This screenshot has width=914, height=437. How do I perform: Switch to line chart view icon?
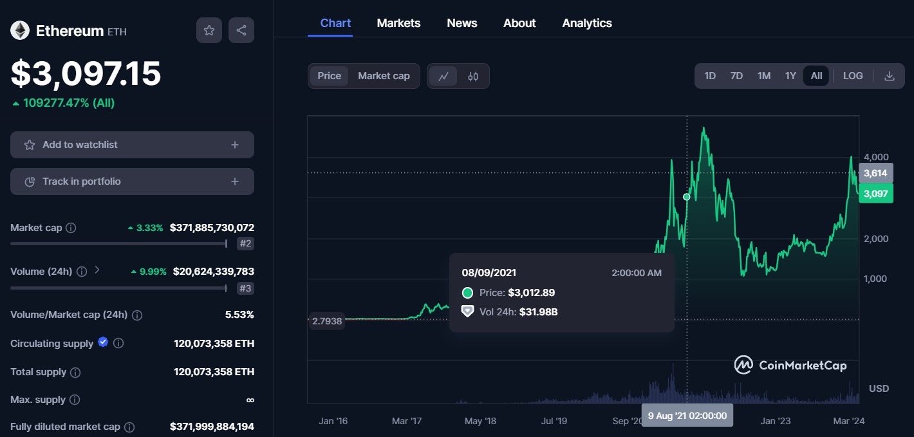click(x=443, y=76)
